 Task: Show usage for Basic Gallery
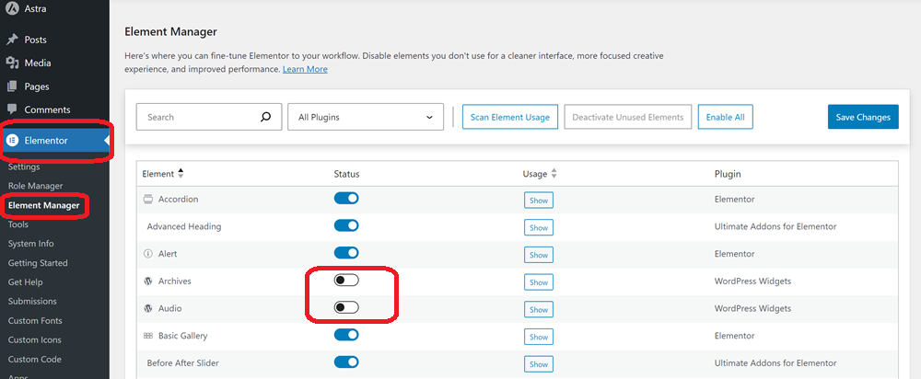click(539, 337)
